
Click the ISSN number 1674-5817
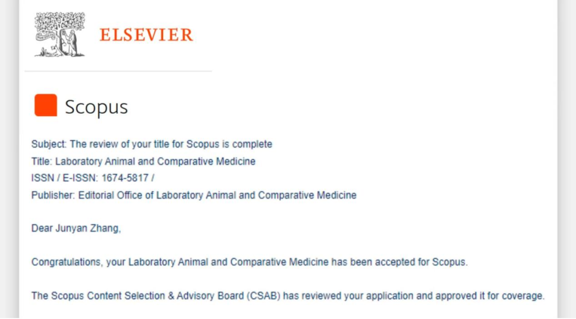[125, 178]
